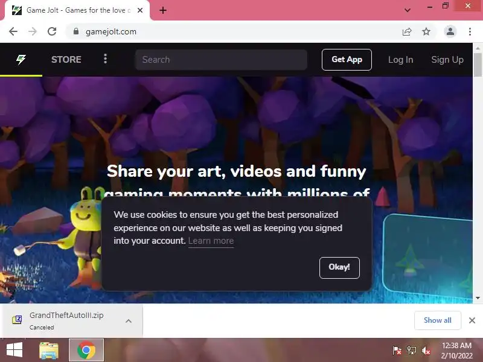The width and height of the screenshot is (483, 362).
Task: Focus the Game Jolt Search field
Action: point(221,60)
